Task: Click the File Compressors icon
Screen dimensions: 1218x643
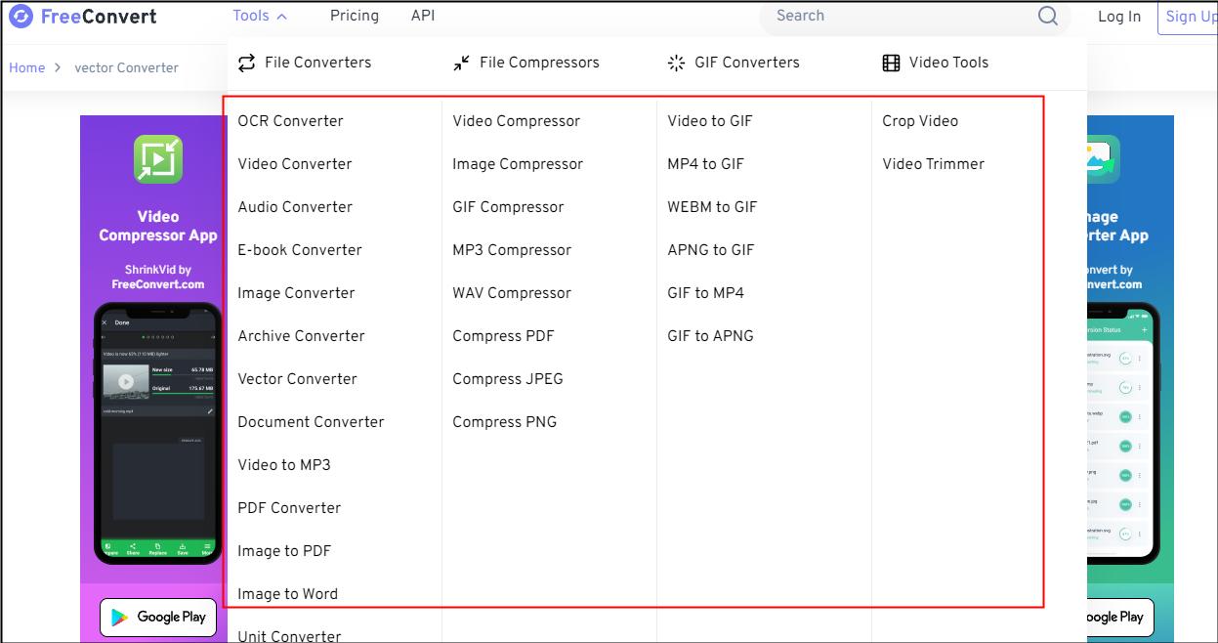Action: pyautogui.click(x=461, y=63)
